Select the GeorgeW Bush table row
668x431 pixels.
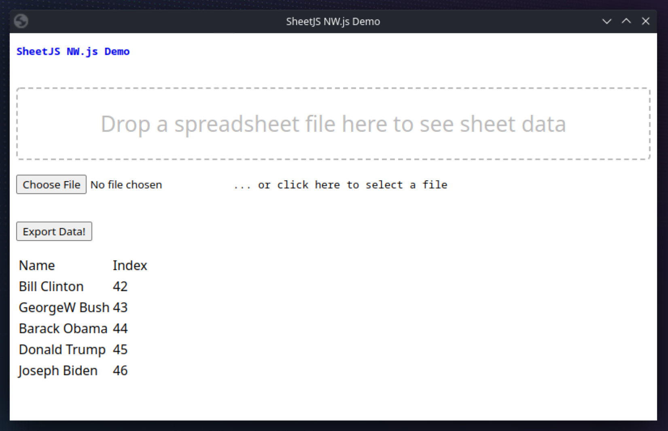point(64,307)
